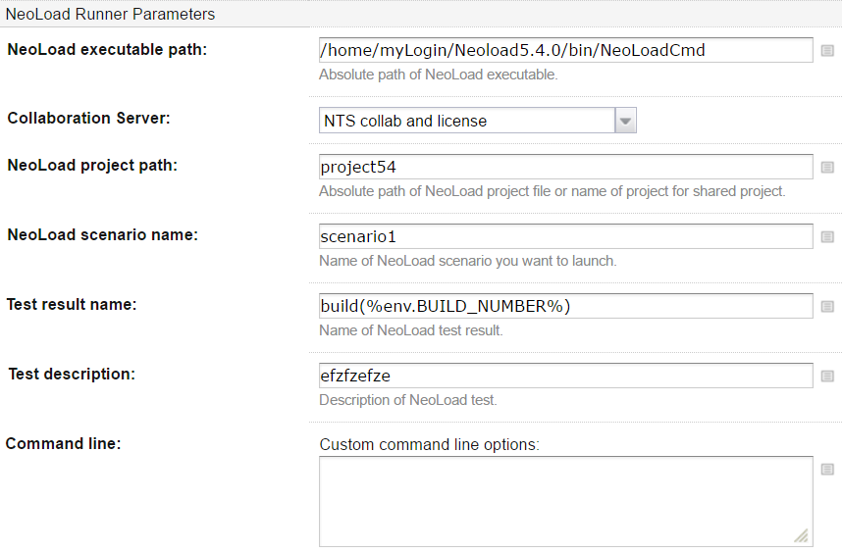Open the parameter picker for scenario name
The width and height of the screenshot is (842, 553).
coord(827,237)
